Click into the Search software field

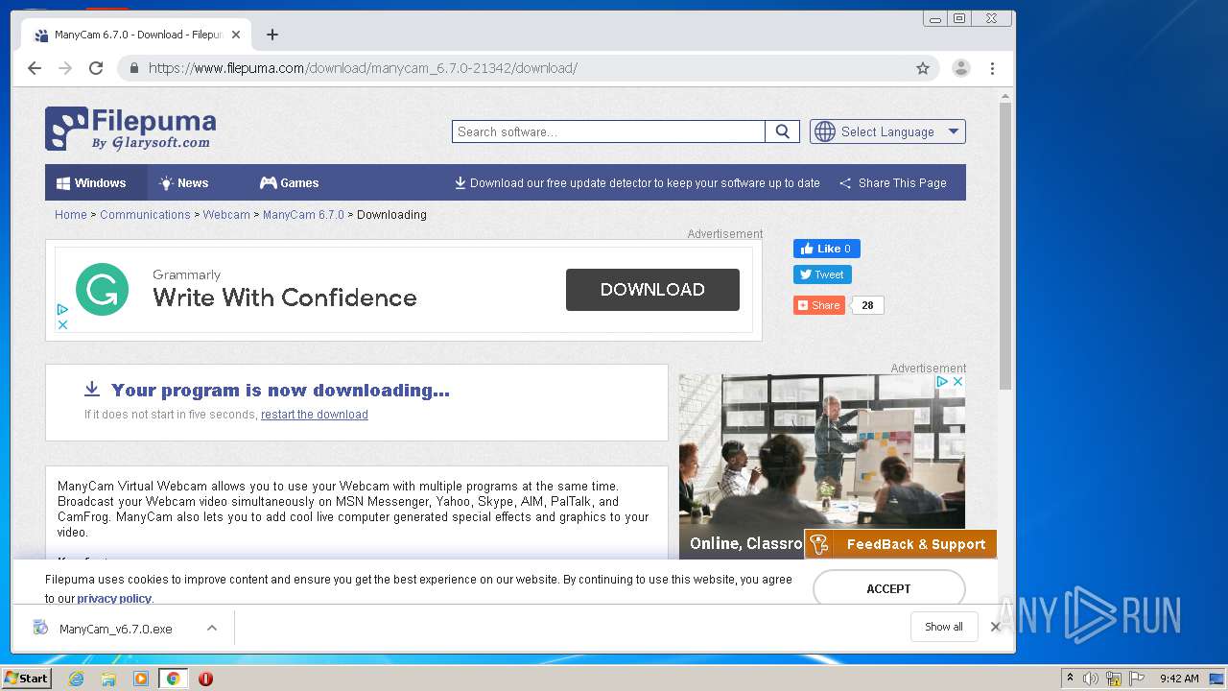tap(608, 131)
